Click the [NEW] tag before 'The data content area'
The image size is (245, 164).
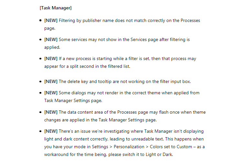(51, 112)
